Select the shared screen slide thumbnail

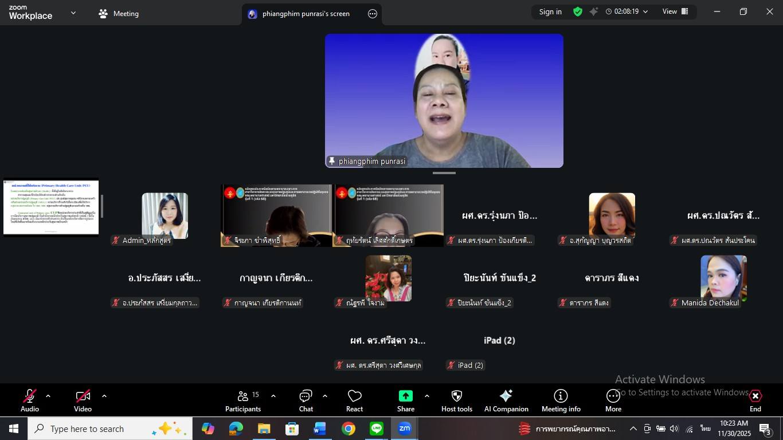[x=51, y=207]
